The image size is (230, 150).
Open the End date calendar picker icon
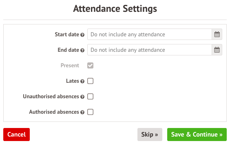[217, 50]
